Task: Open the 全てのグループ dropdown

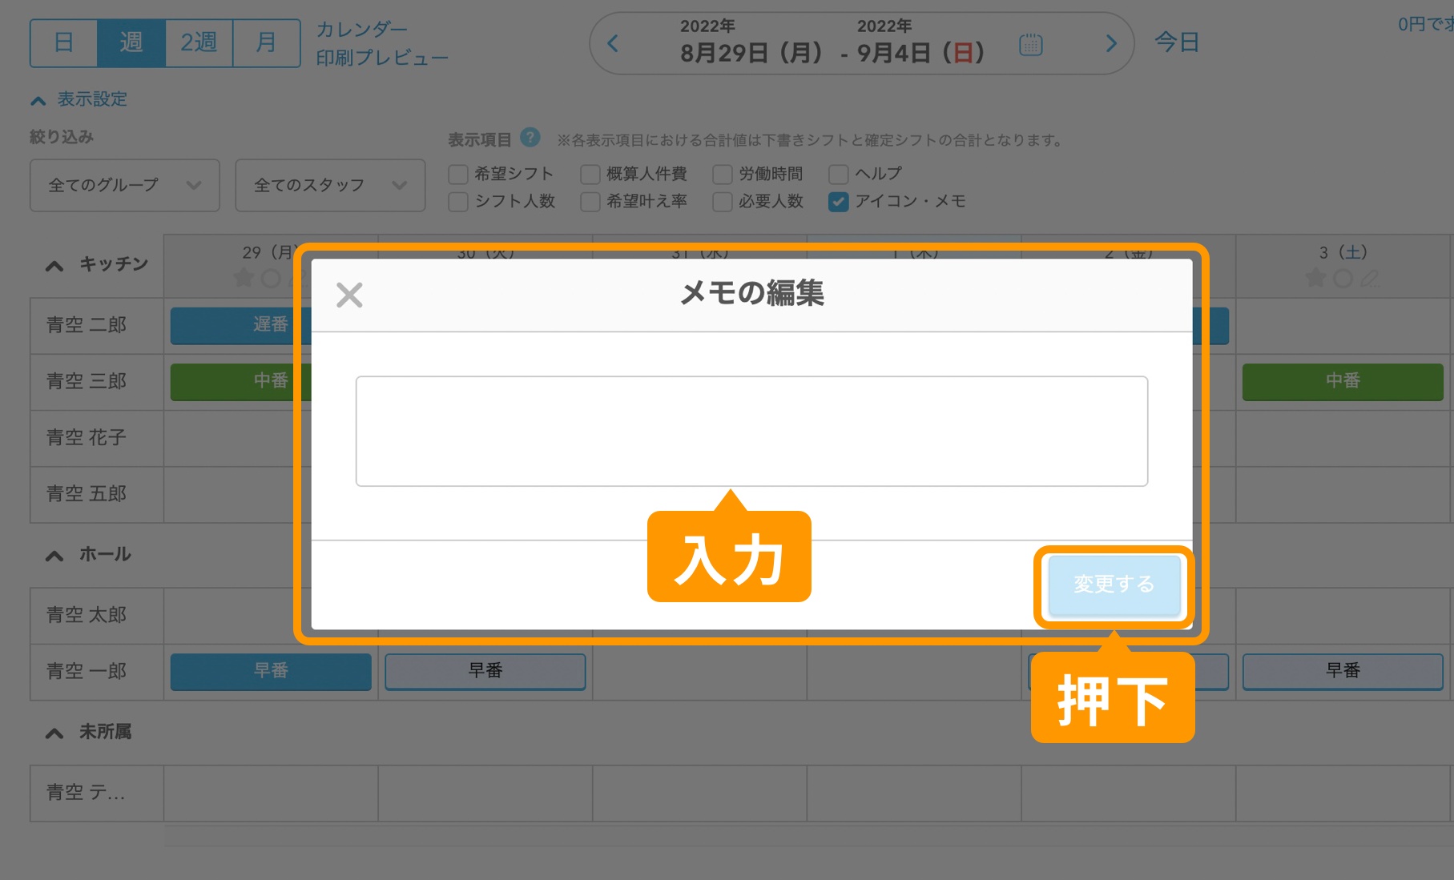Action: click(x=124, y=185)
